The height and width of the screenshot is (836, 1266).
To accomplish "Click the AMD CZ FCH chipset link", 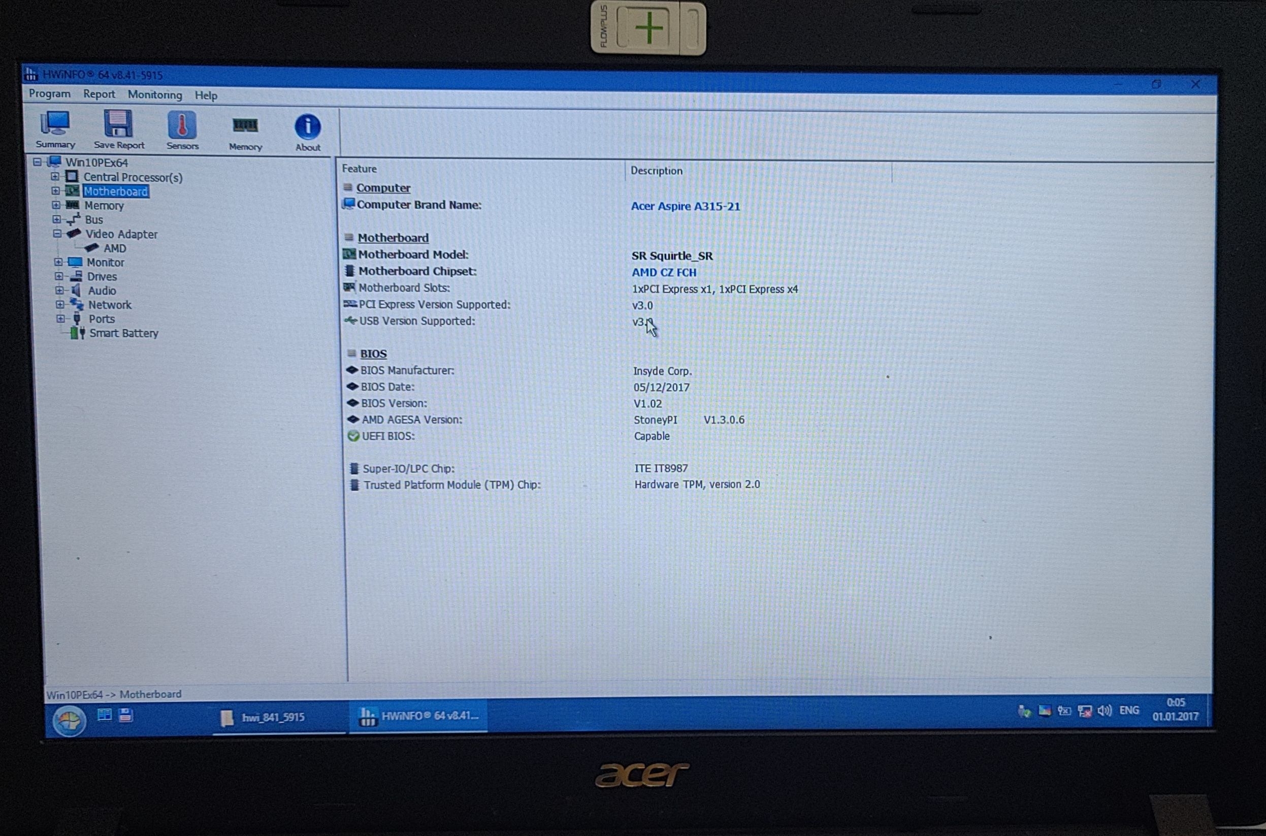I will coord(664,272).
